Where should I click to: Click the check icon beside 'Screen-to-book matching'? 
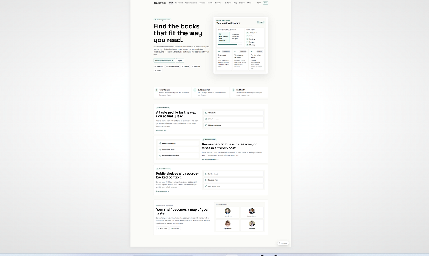(160, 156)
